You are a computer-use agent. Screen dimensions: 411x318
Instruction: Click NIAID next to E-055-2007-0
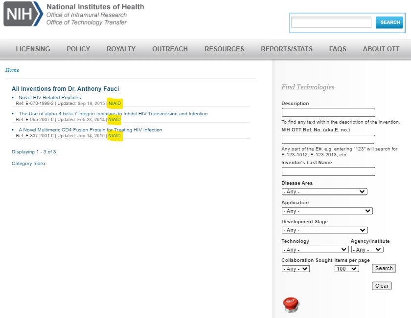pos(114,120)
